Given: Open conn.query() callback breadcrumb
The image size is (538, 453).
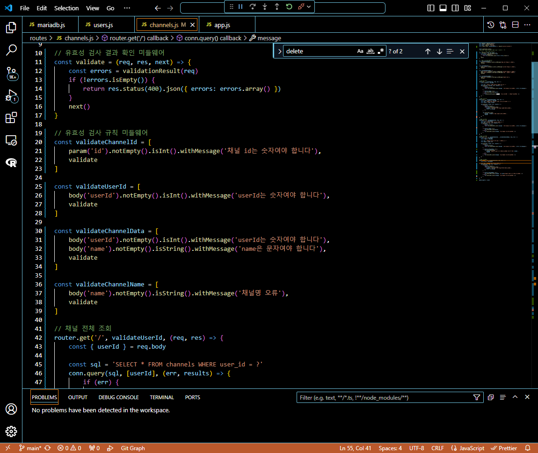Looking at the screenshot, I should (209, 38).
